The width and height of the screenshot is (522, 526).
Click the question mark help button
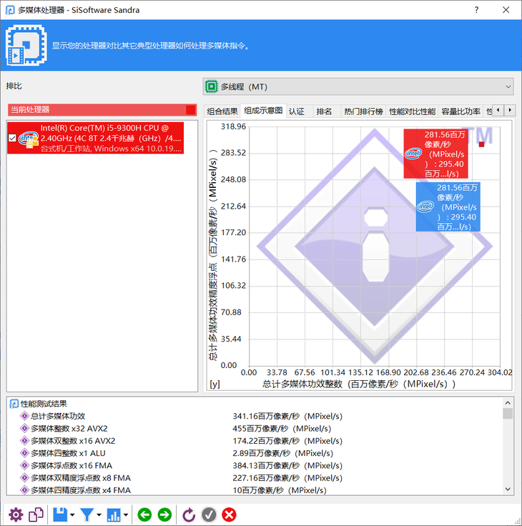tap(477, 10)
